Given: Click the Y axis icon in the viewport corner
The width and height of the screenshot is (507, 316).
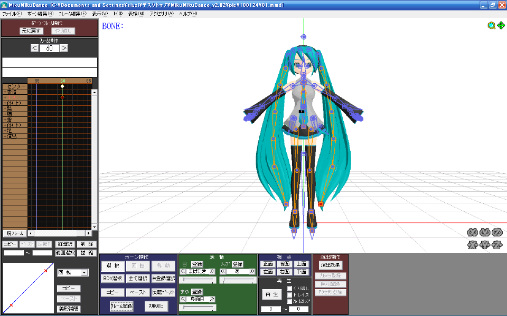Looking at the screenshot, I should 485,245.
